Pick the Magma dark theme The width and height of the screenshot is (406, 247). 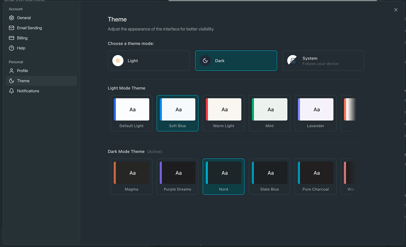pos(131,177)
